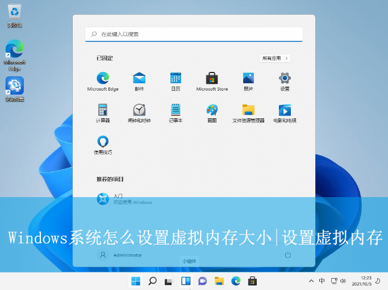Image resolution: width=388 pixels, height=290 pixels.
Task: Open Movies & TV (电影和电视)
Action: point(285,113)
